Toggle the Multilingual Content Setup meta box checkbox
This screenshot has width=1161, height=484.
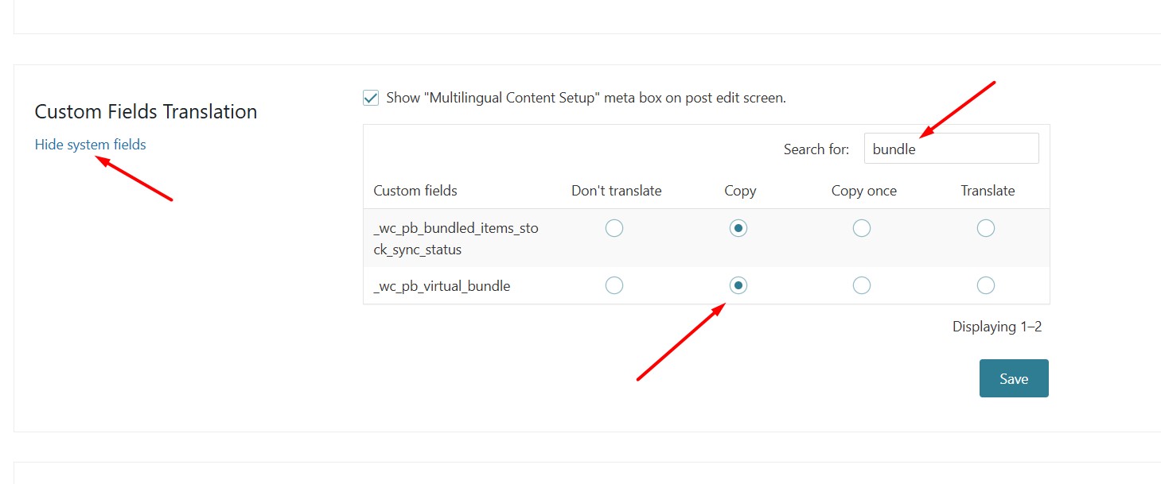(x=371, y=99)
